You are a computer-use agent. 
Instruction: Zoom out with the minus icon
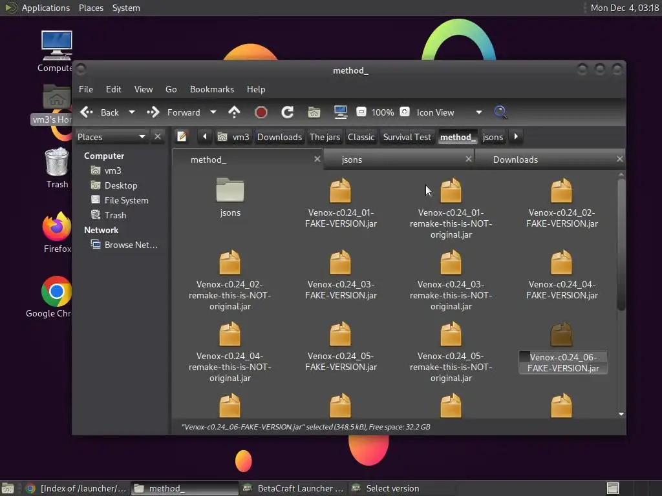click(x=361, y=112)
